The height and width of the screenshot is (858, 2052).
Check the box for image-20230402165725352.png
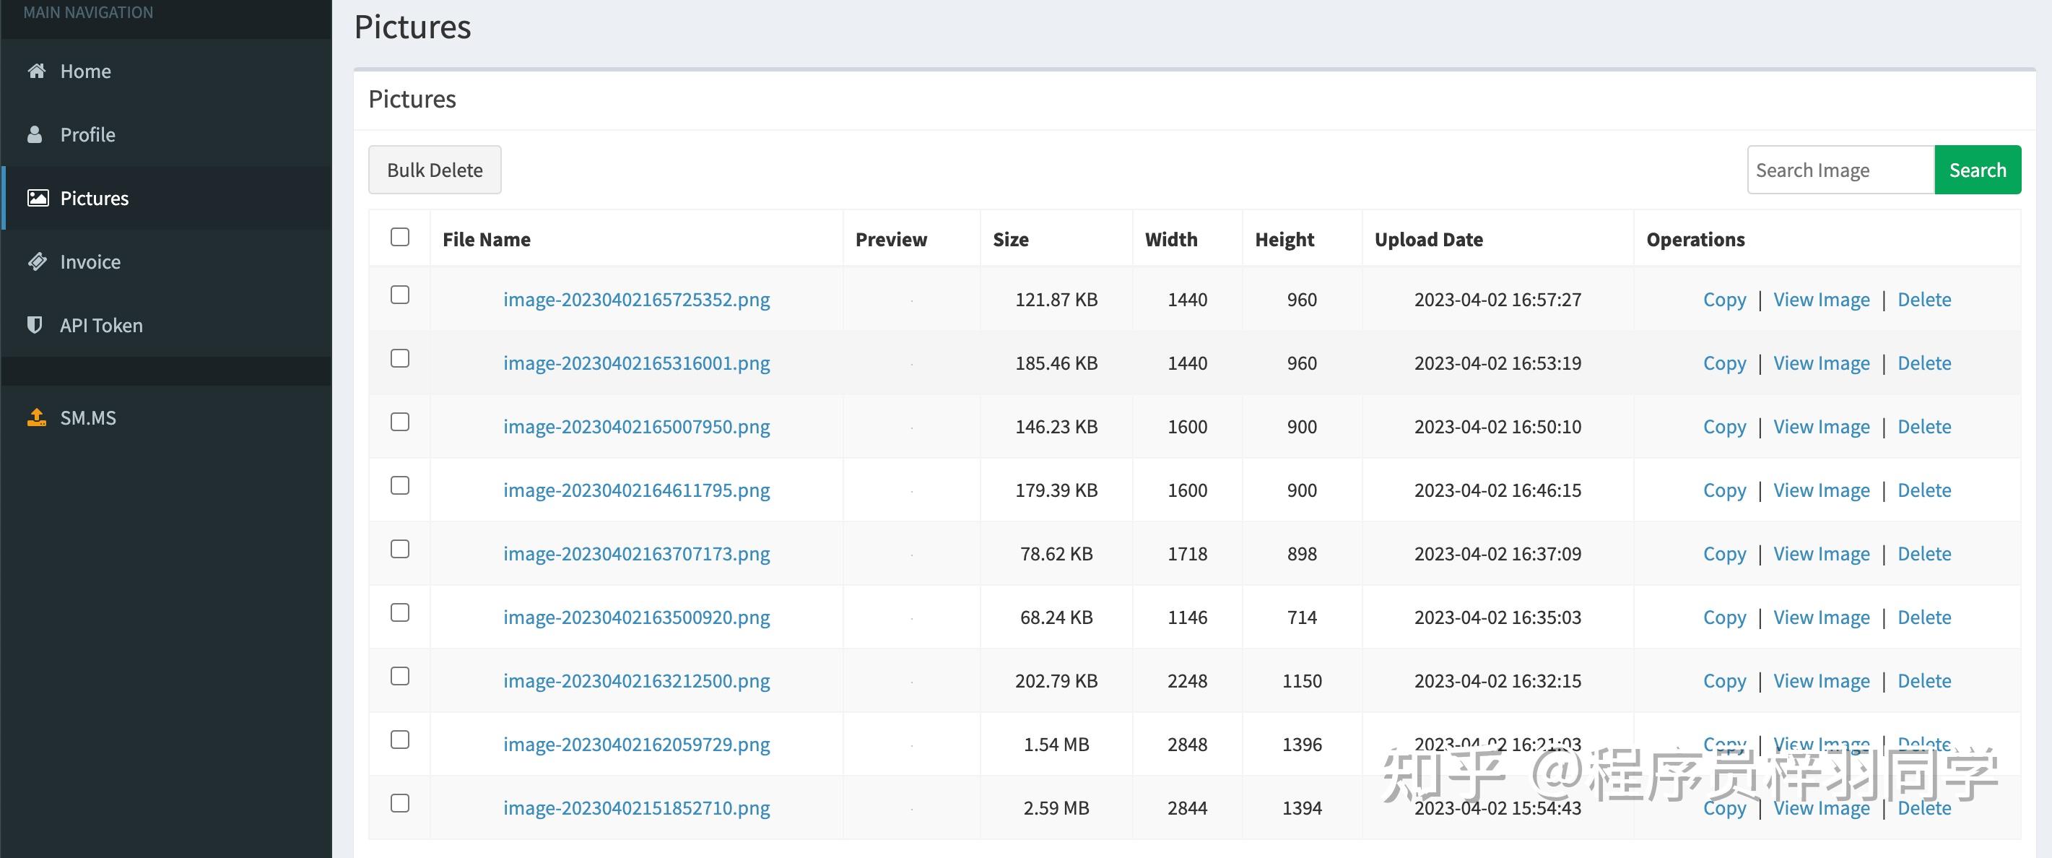400,295
